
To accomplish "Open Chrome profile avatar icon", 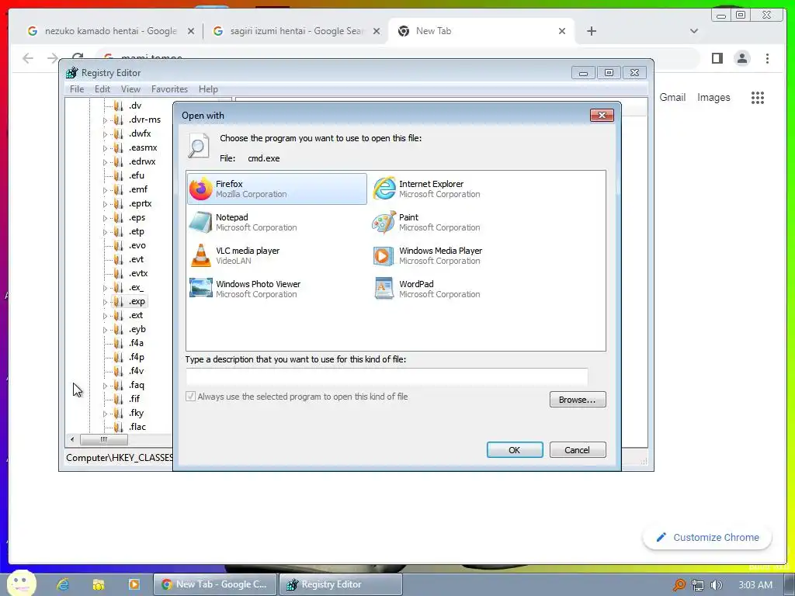I will pyautogui.click(x=742, y=58).
